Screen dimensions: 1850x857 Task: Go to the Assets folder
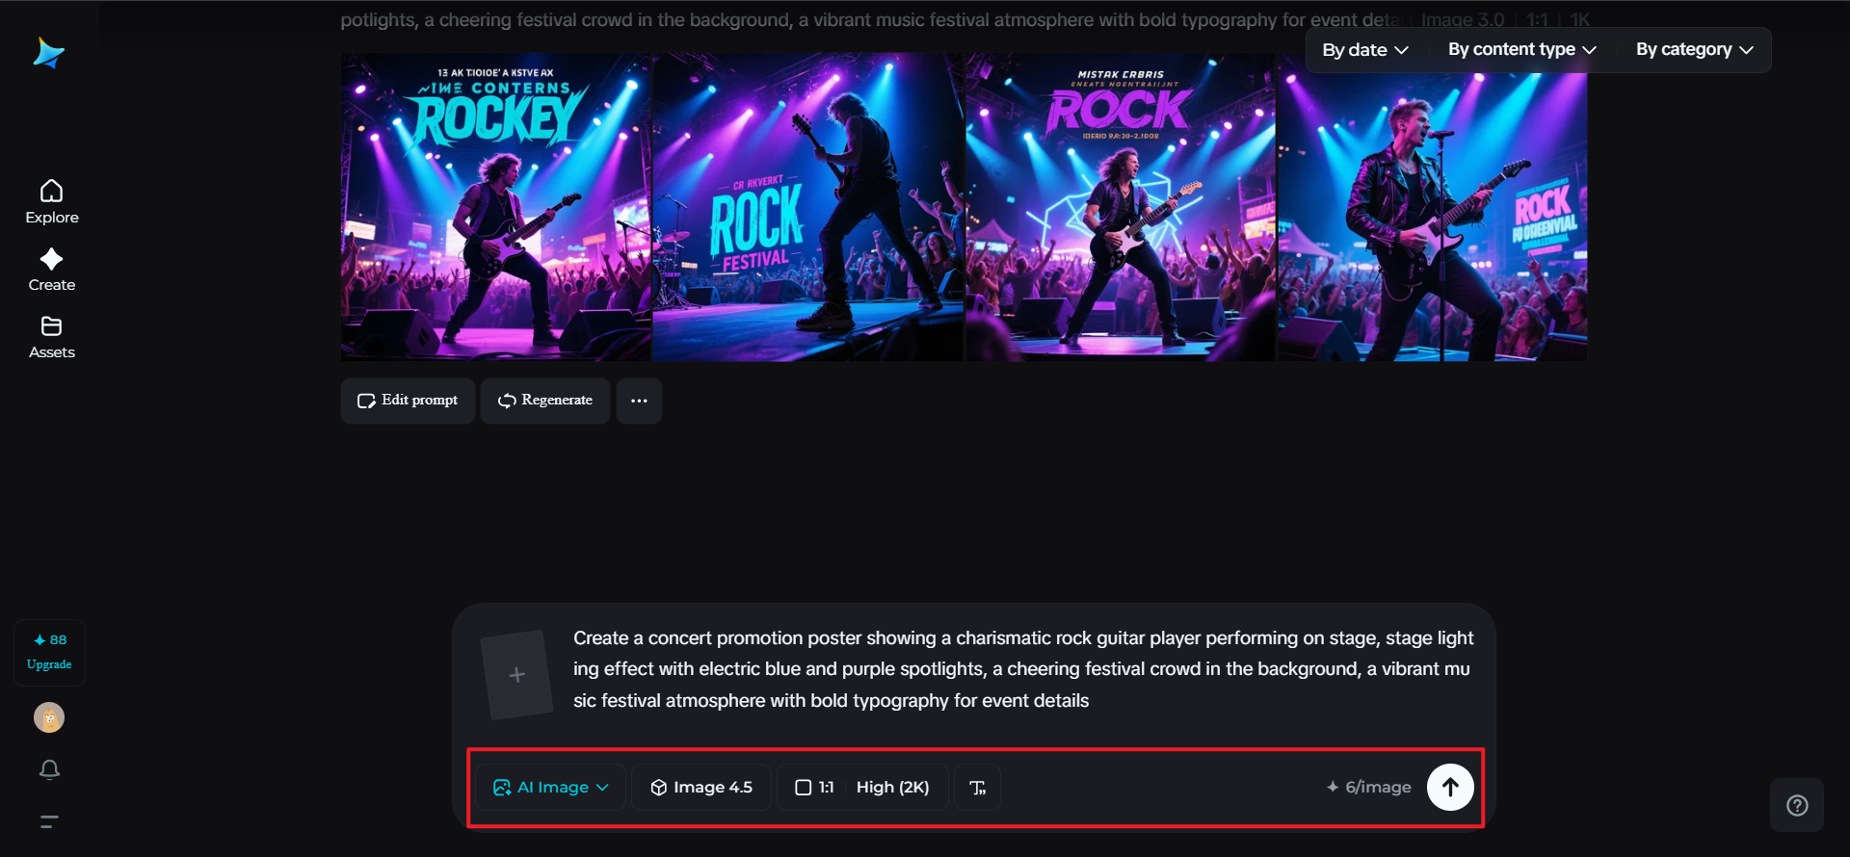(x=52, y=337)
